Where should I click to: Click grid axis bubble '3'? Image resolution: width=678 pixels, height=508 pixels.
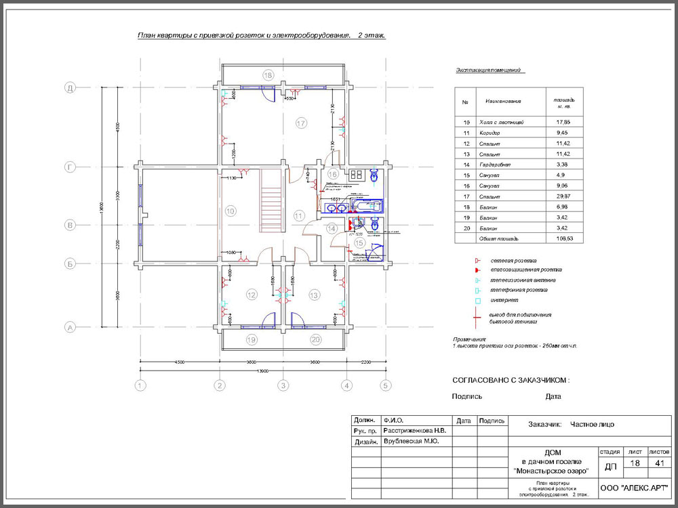click(283, 385)
